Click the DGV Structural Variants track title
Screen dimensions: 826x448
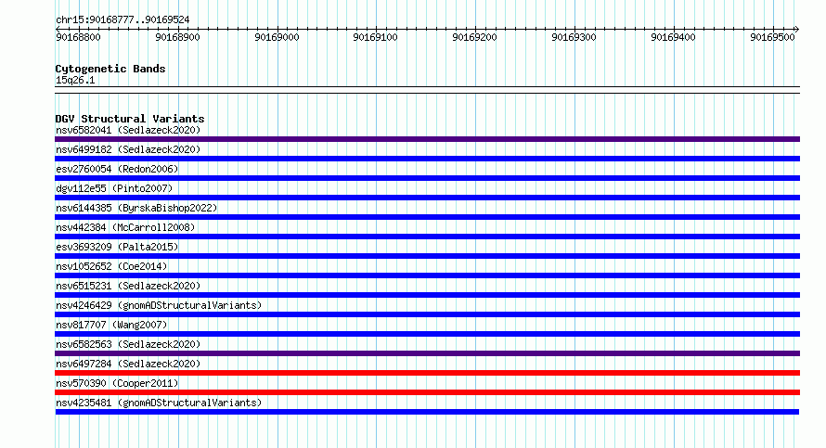click(130, 119)
